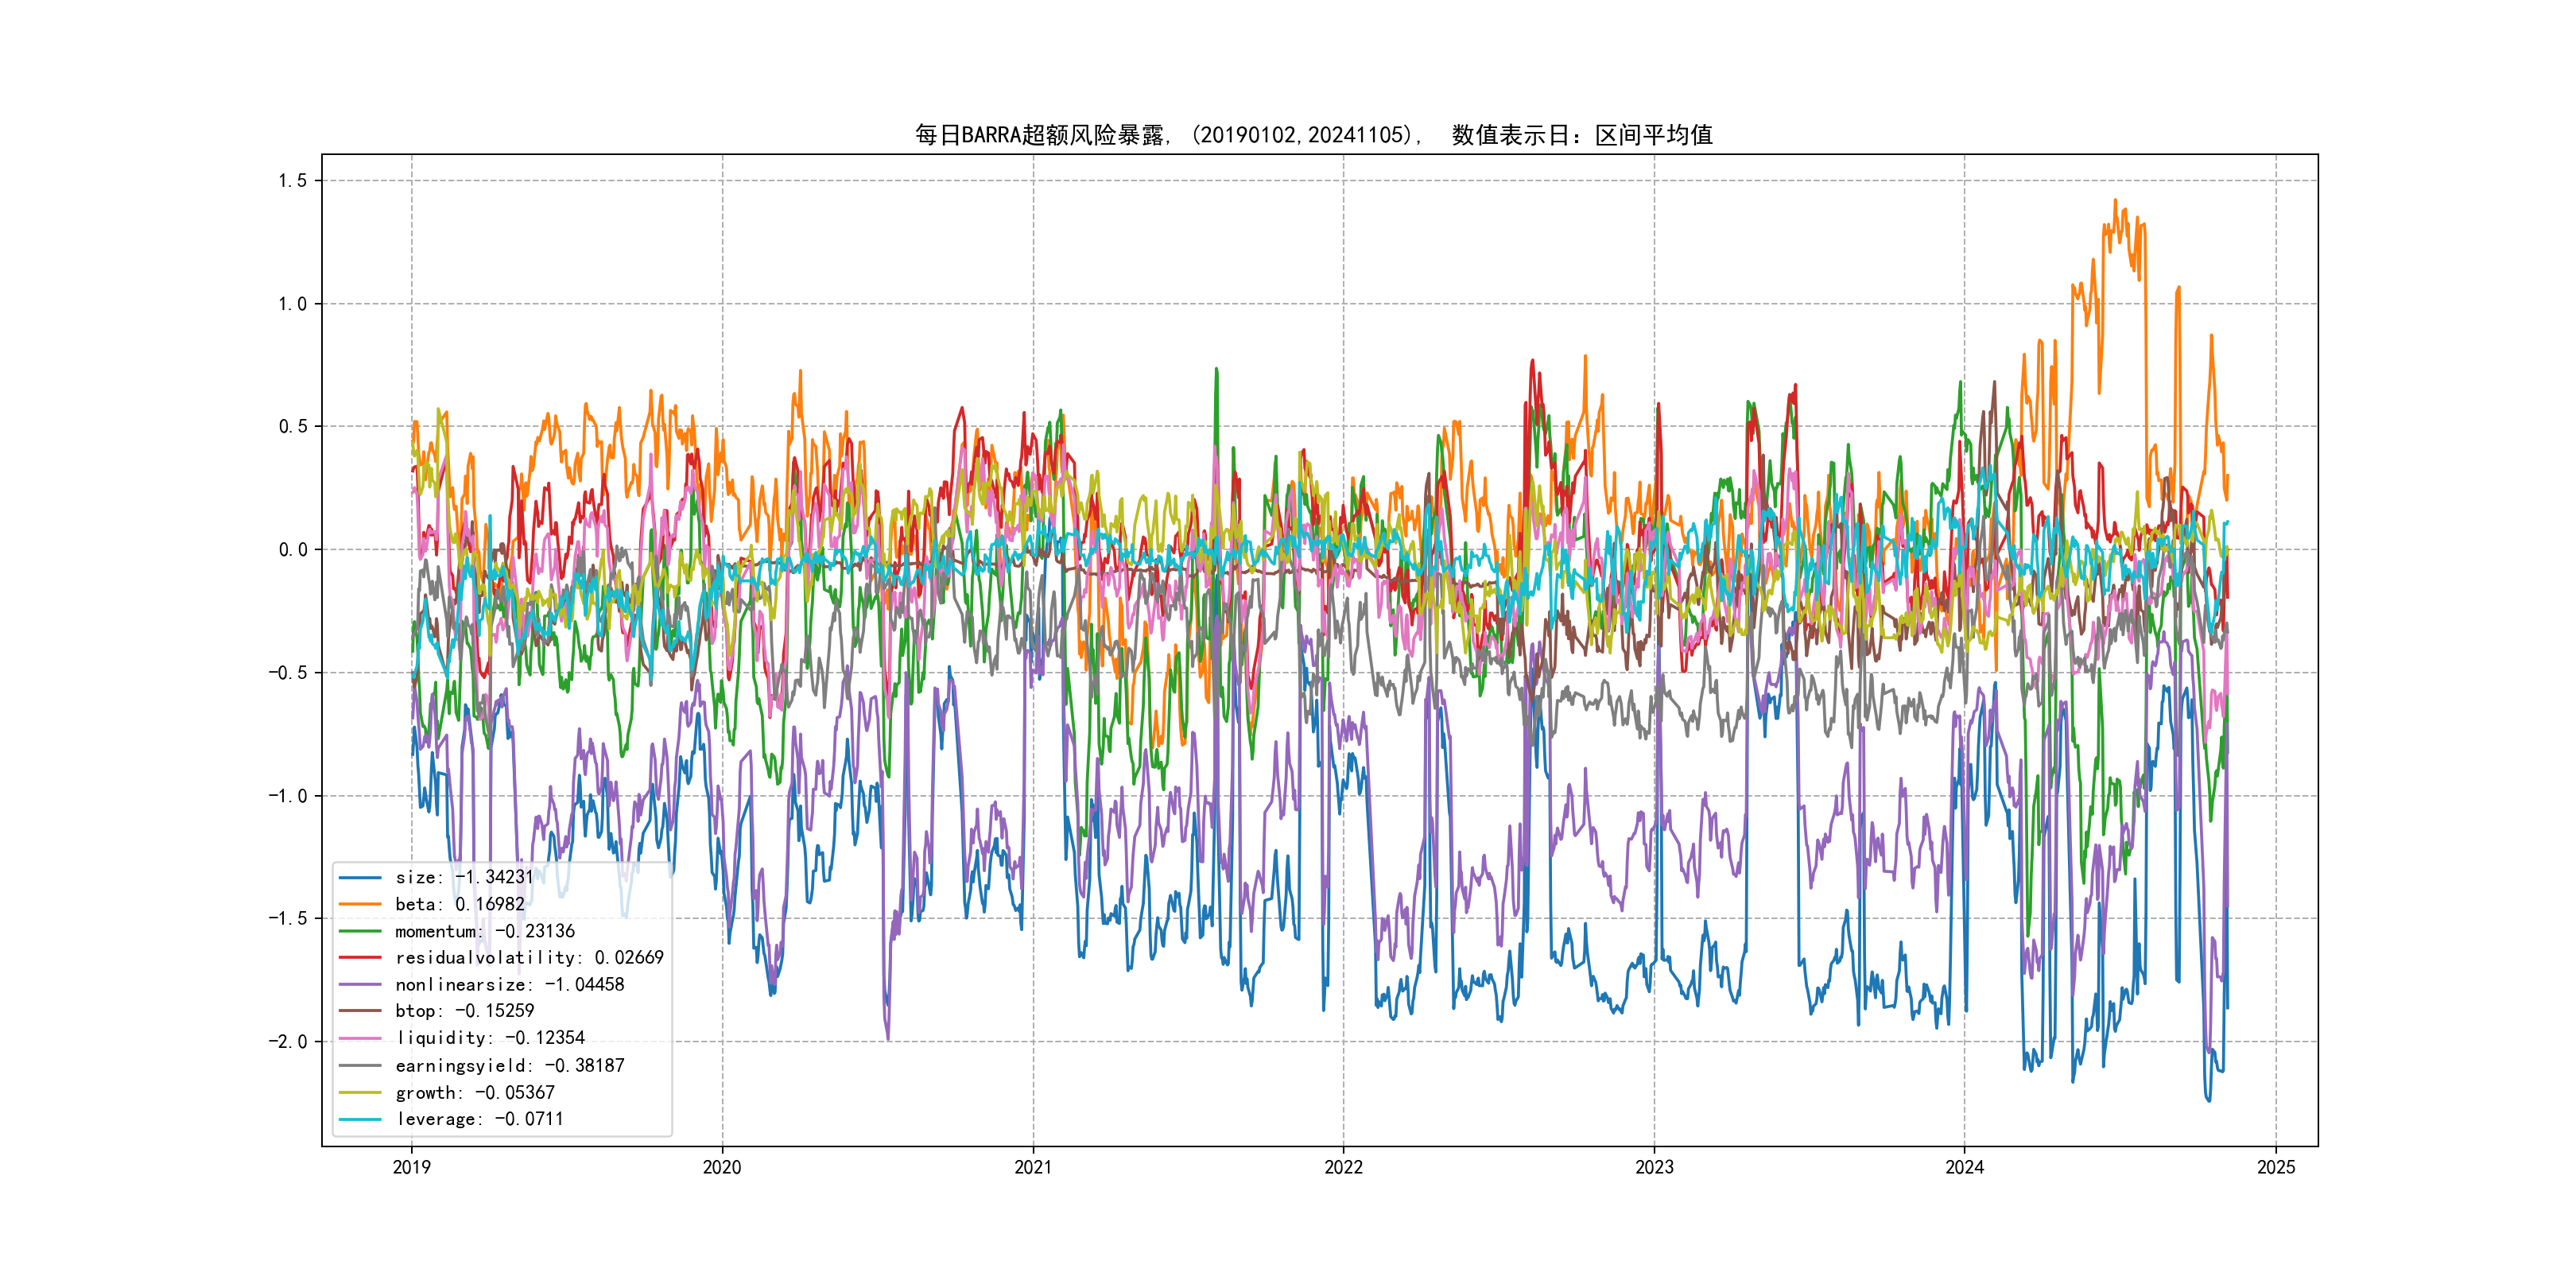Screen dimensions: 2576x1288
Task: Click the -2.0 y-axis tick label
Action: point(287,1041)
